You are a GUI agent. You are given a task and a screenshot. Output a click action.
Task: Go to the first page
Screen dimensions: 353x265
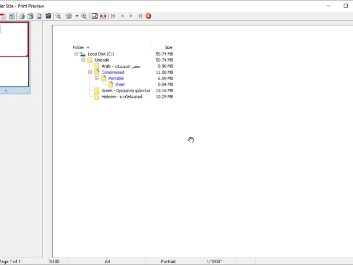(x=113, y=16)
